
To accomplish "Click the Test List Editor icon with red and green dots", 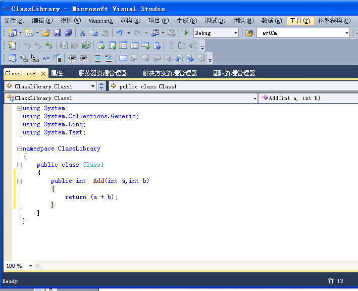I will [123, 45].
